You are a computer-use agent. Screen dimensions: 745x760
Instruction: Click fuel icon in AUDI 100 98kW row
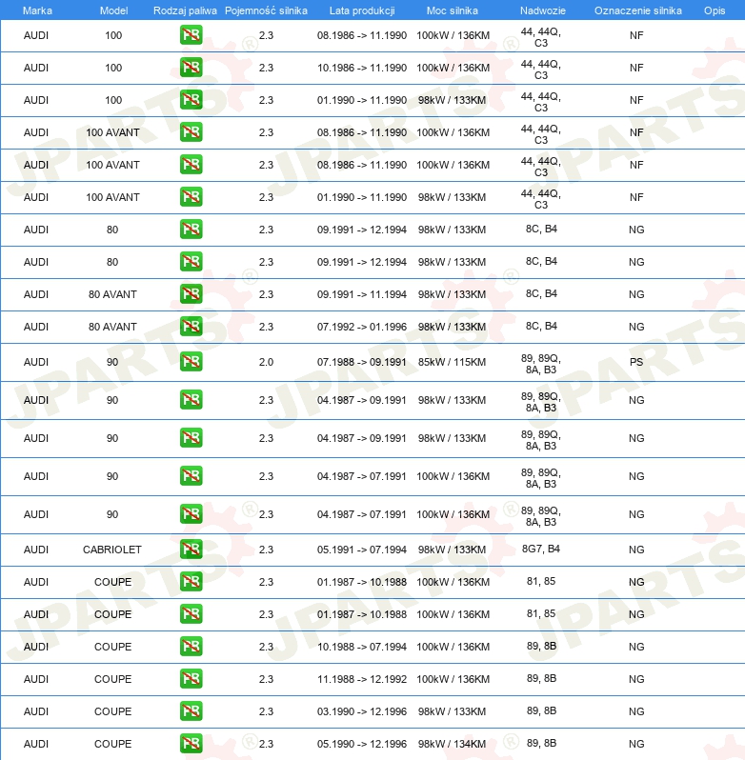pyautogui.click(x=191, y=100)
